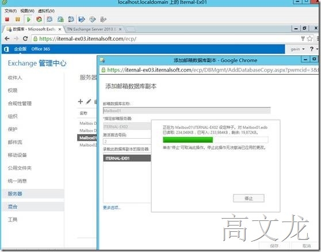
Task: Open the gavin user dropdown
Action: pyautogui.click(x=297, y=49)
